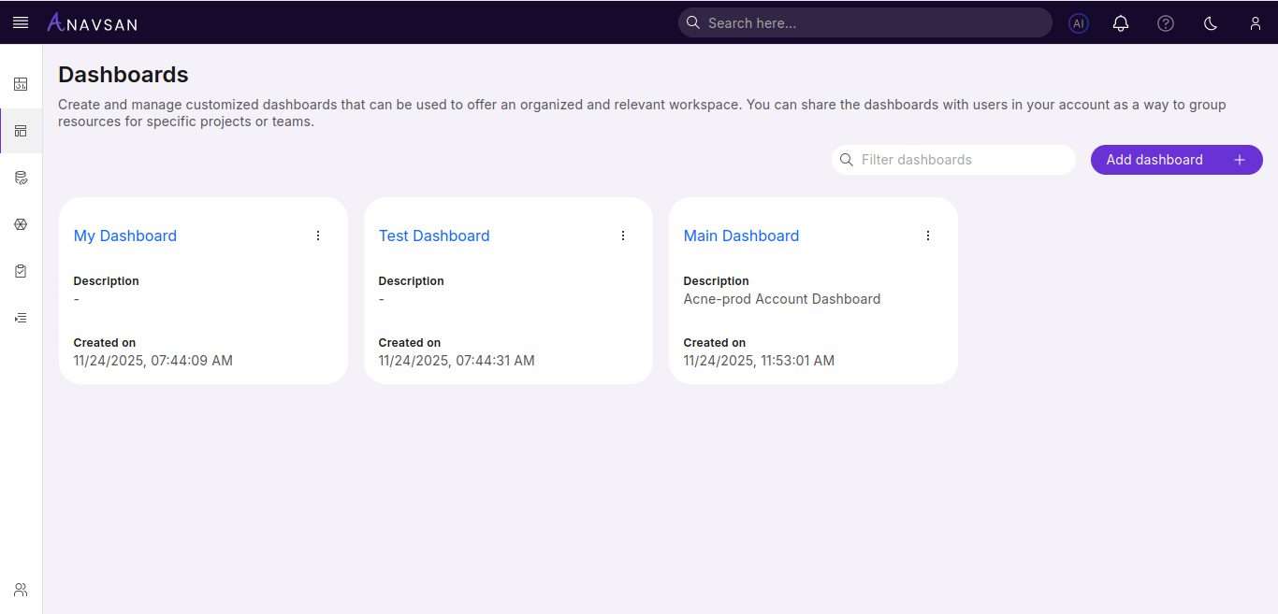1278x614 pixels.
Task: Click the Add dashboard button
Action: click(x=1176, y=159)
